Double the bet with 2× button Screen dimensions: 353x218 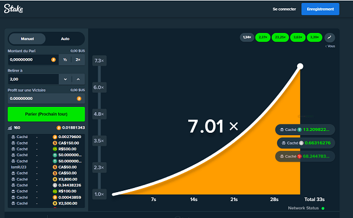78,59
